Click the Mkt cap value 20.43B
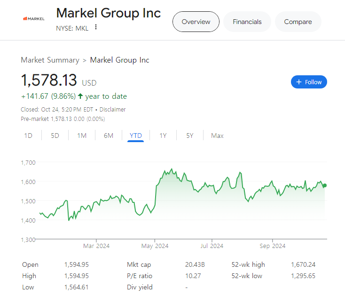This screenshot has height=296, width=345. tap(195, 264)
